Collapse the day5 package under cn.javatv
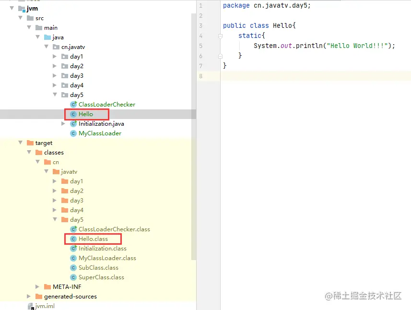The image size is (411, 310). (x=55, y=95)
